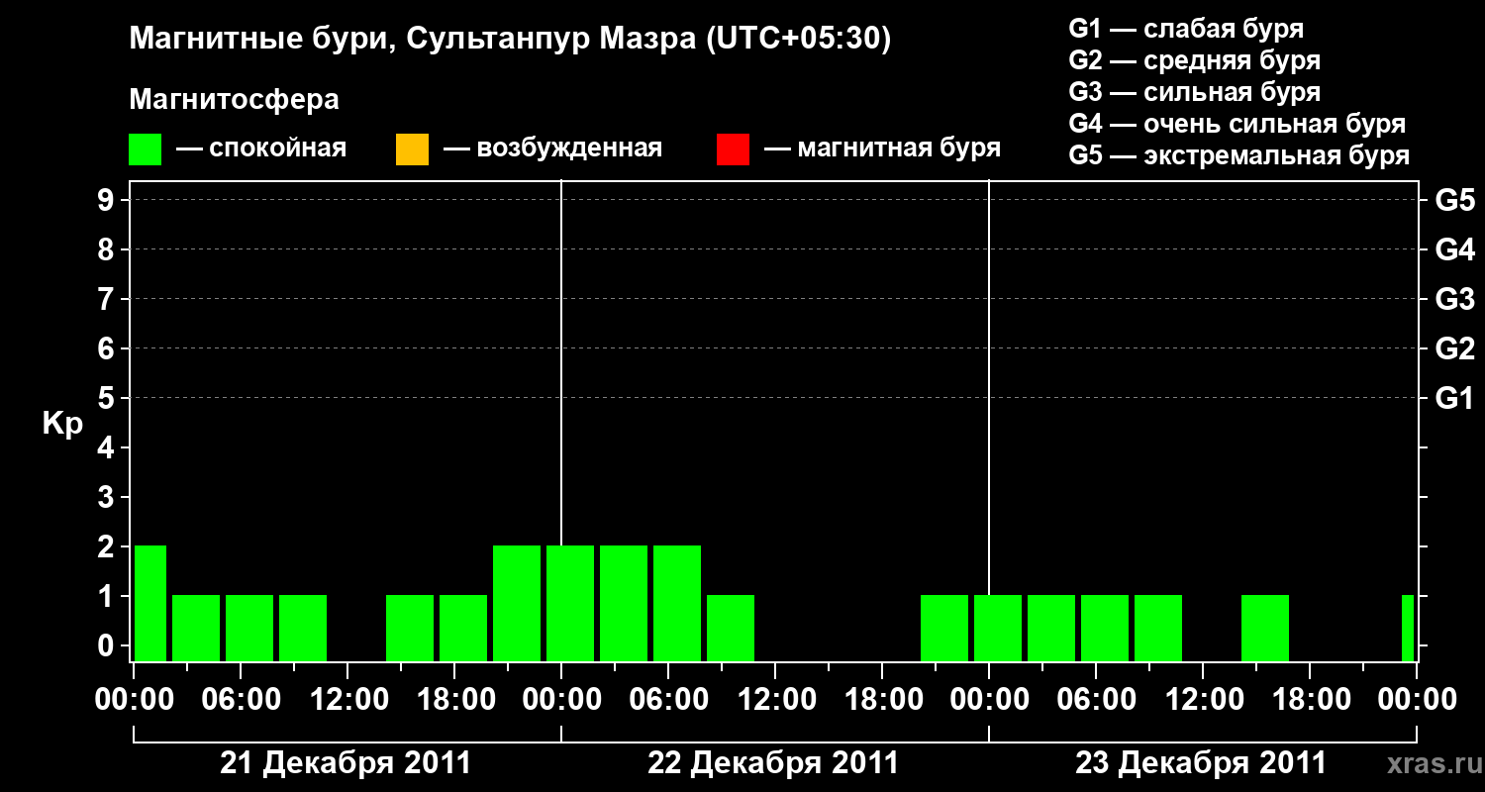Click '12:00' time label under 21 Декабря

pyautogui.click(x=347, y=699)
